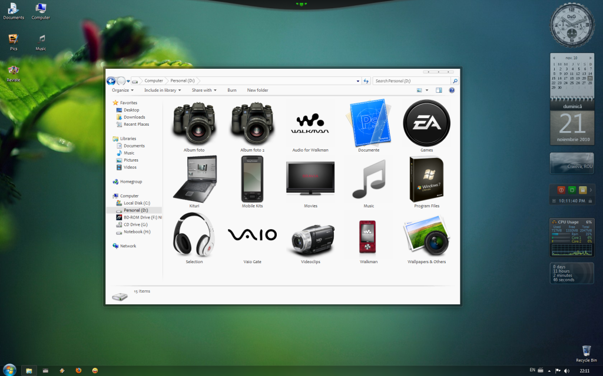Open Include in library dropdown

click(163, 90)
